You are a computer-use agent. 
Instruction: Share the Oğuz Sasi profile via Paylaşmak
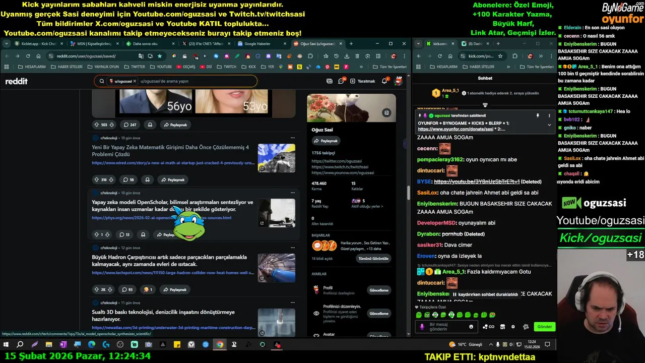point(326,141)
